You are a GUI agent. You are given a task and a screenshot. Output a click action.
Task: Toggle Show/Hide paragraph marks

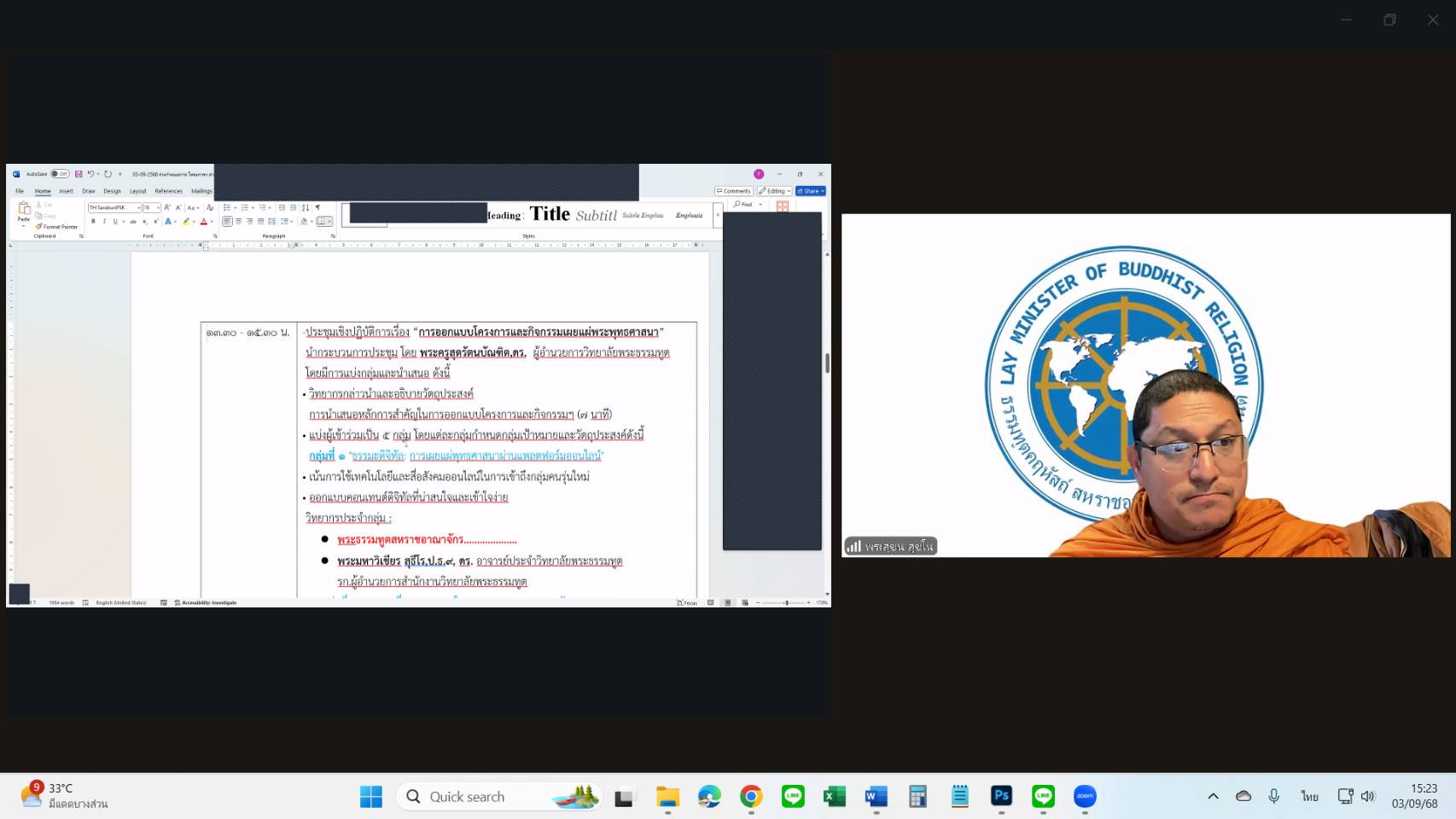click(317, 207)
